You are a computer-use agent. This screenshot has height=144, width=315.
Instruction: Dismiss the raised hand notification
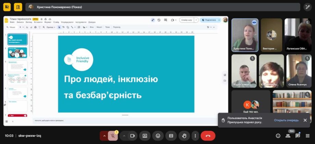305,120
